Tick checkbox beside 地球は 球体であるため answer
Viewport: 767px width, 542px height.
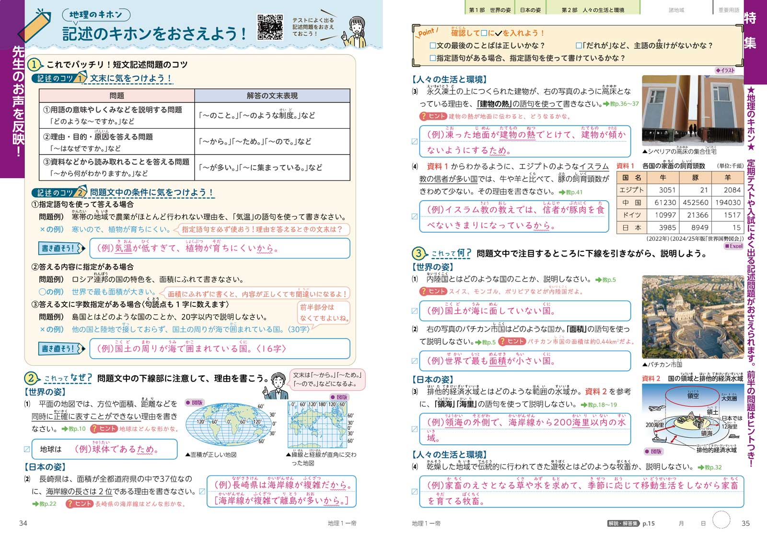[27, 449]
